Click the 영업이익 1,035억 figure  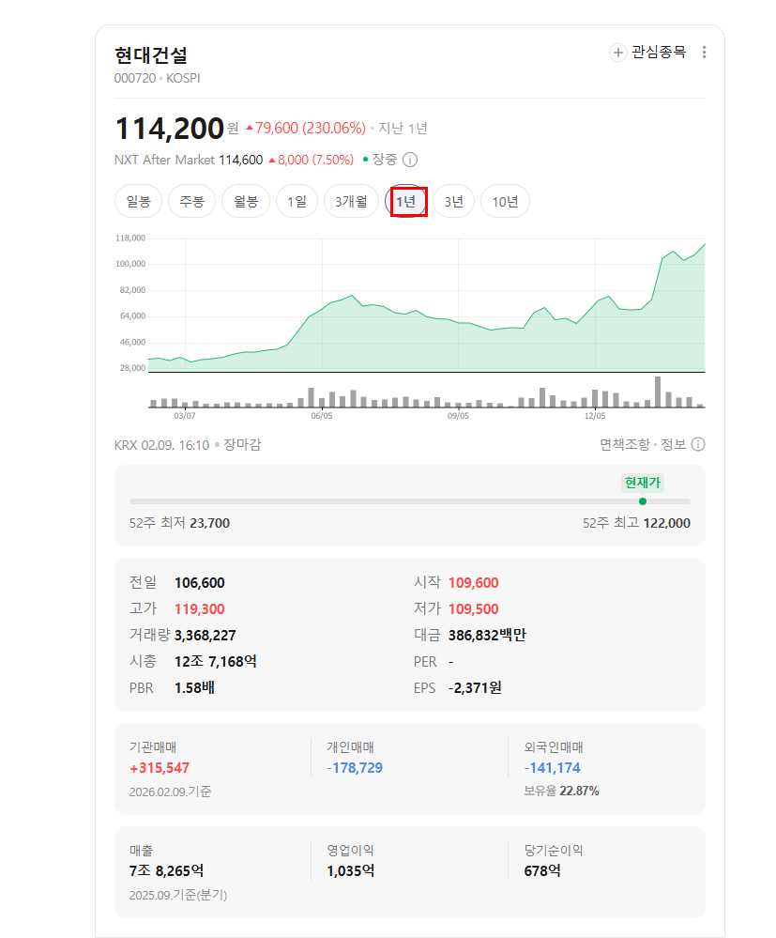click(x=350, y=871)
